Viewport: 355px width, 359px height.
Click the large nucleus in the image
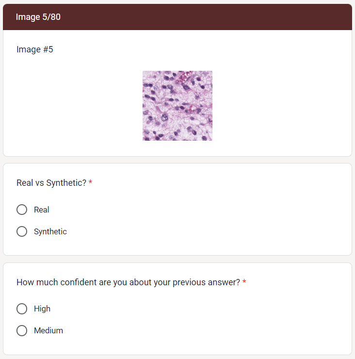pyautogui.click(x=164, y=117)
